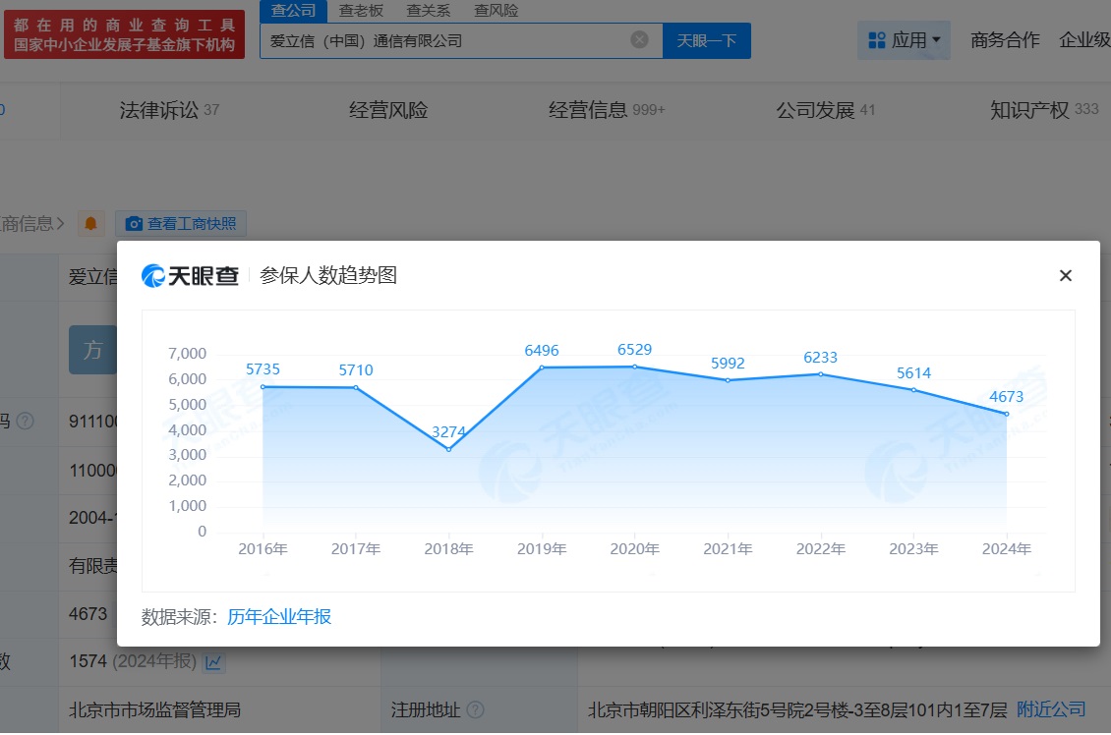
Task: Click the 2017年 data point 5710
Action: click(x=356, y=387)
